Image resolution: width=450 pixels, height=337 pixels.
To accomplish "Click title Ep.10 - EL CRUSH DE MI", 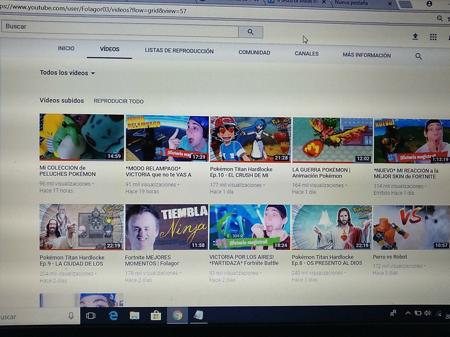I will click(241, 172).
